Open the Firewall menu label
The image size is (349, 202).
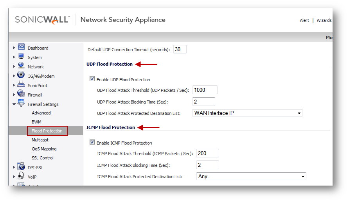[35, 95]
